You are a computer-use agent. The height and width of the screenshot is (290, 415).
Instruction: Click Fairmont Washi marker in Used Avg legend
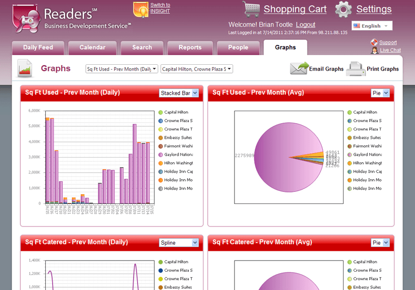[349, 146]
